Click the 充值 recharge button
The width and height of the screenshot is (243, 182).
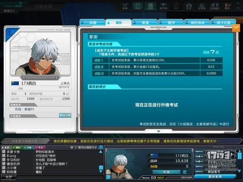(166, 172)
